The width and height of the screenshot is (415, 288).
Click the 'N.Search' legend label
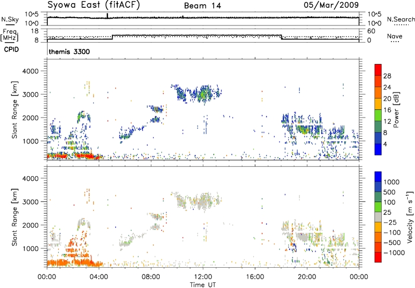tap(401, 19)
